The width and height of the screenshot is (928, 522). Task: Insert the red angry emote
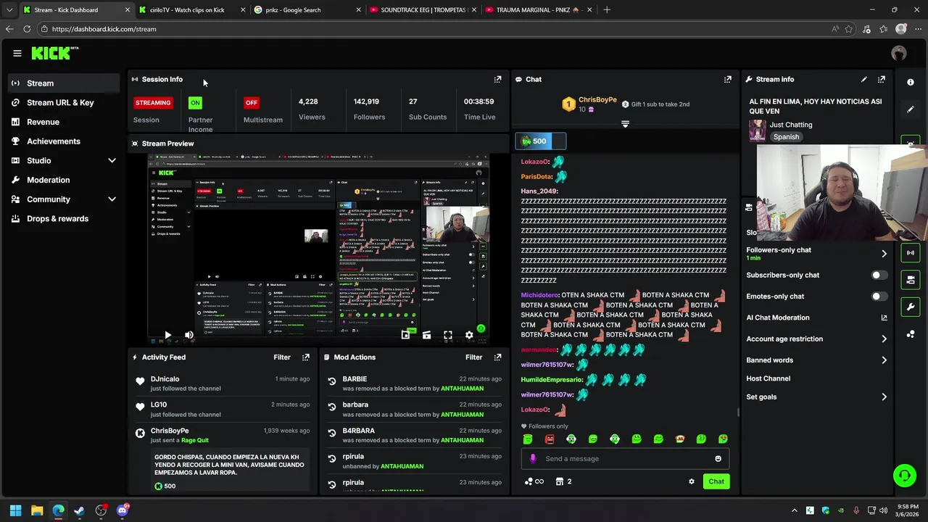[x=550, y=439]
